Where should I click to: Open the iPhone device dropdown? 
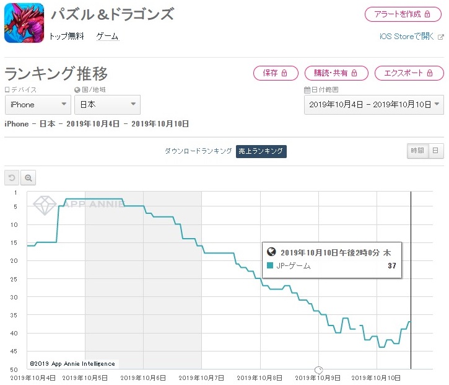click(37, 105)
